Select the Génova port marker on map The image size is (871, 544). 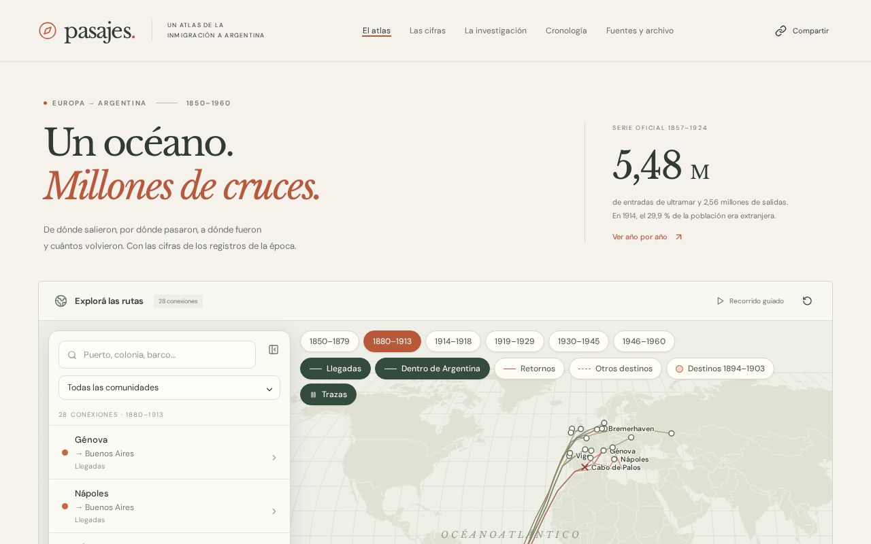tap(604, 450)
